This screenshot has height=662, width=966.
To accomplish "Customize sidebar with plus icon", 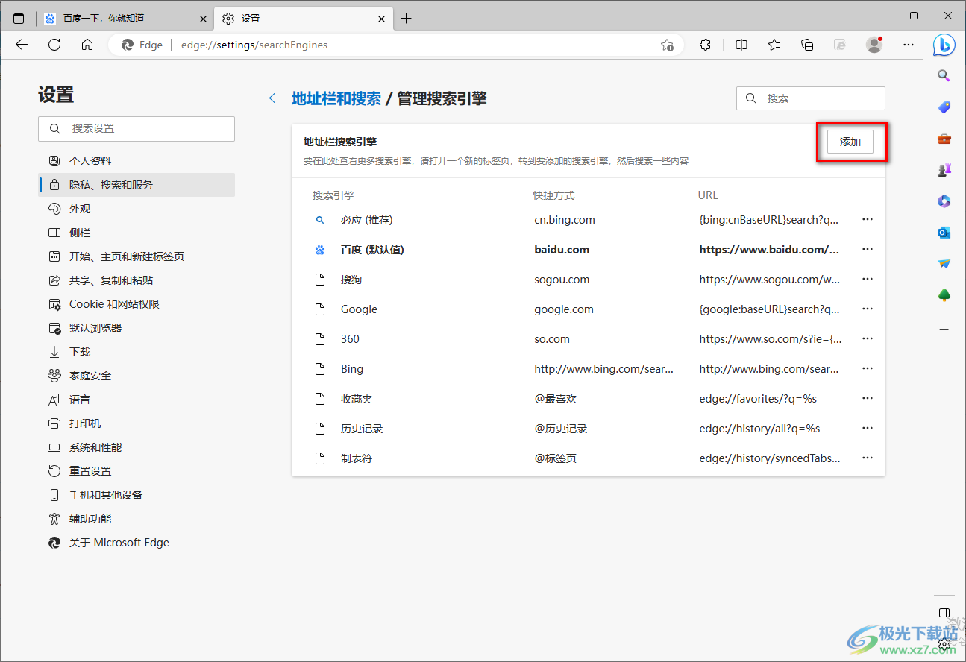I will click(944, 329).
